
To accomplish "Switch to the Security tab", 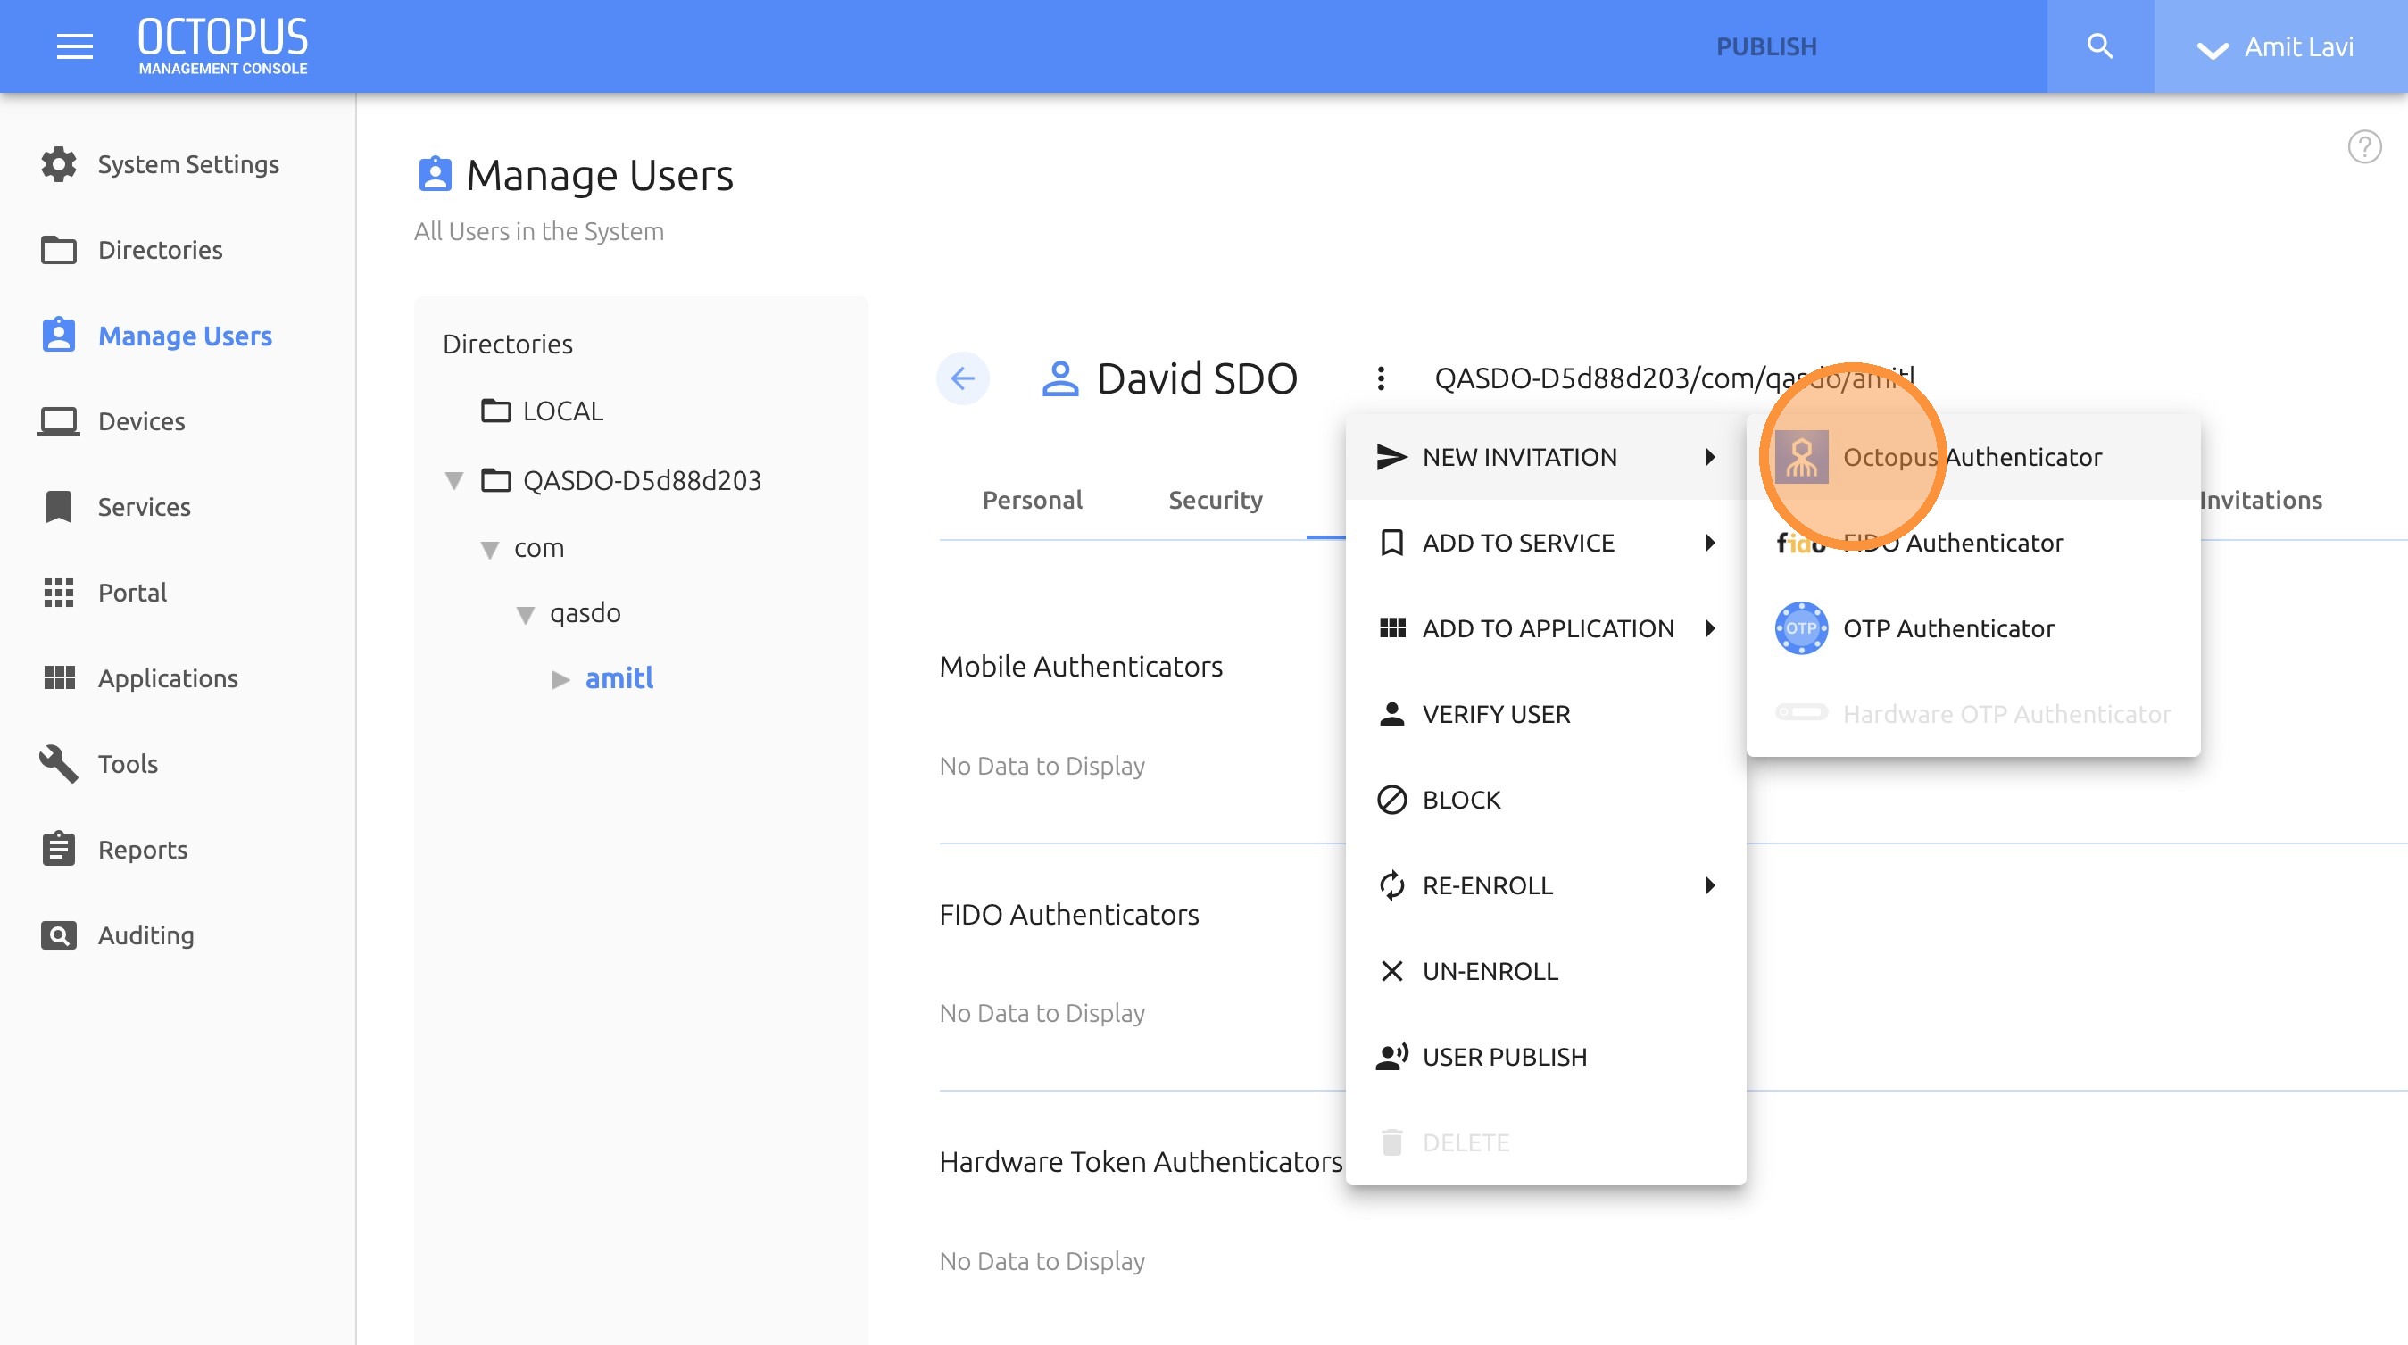I will pyautogui.click(x=1215, y=500).
